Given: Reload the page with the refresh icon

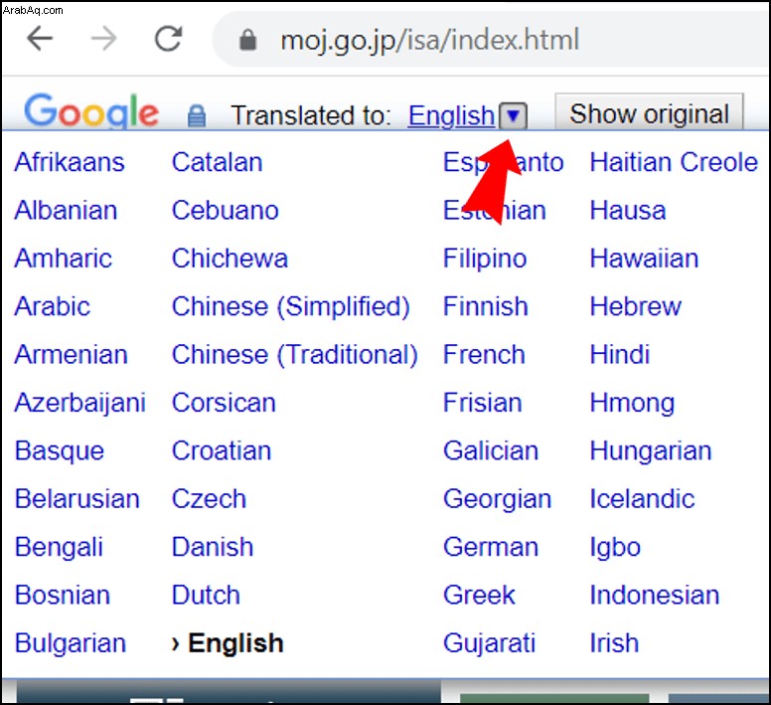Looking at the screenshot, I should [x=169, y=39].
